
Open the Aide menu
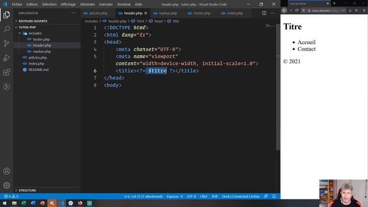138,4
